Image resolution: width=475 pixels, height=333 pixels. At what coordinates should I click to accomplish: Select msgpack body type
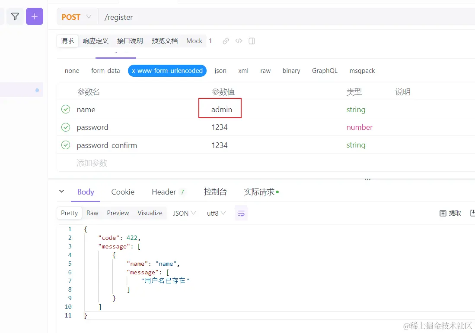click(362, 71)
